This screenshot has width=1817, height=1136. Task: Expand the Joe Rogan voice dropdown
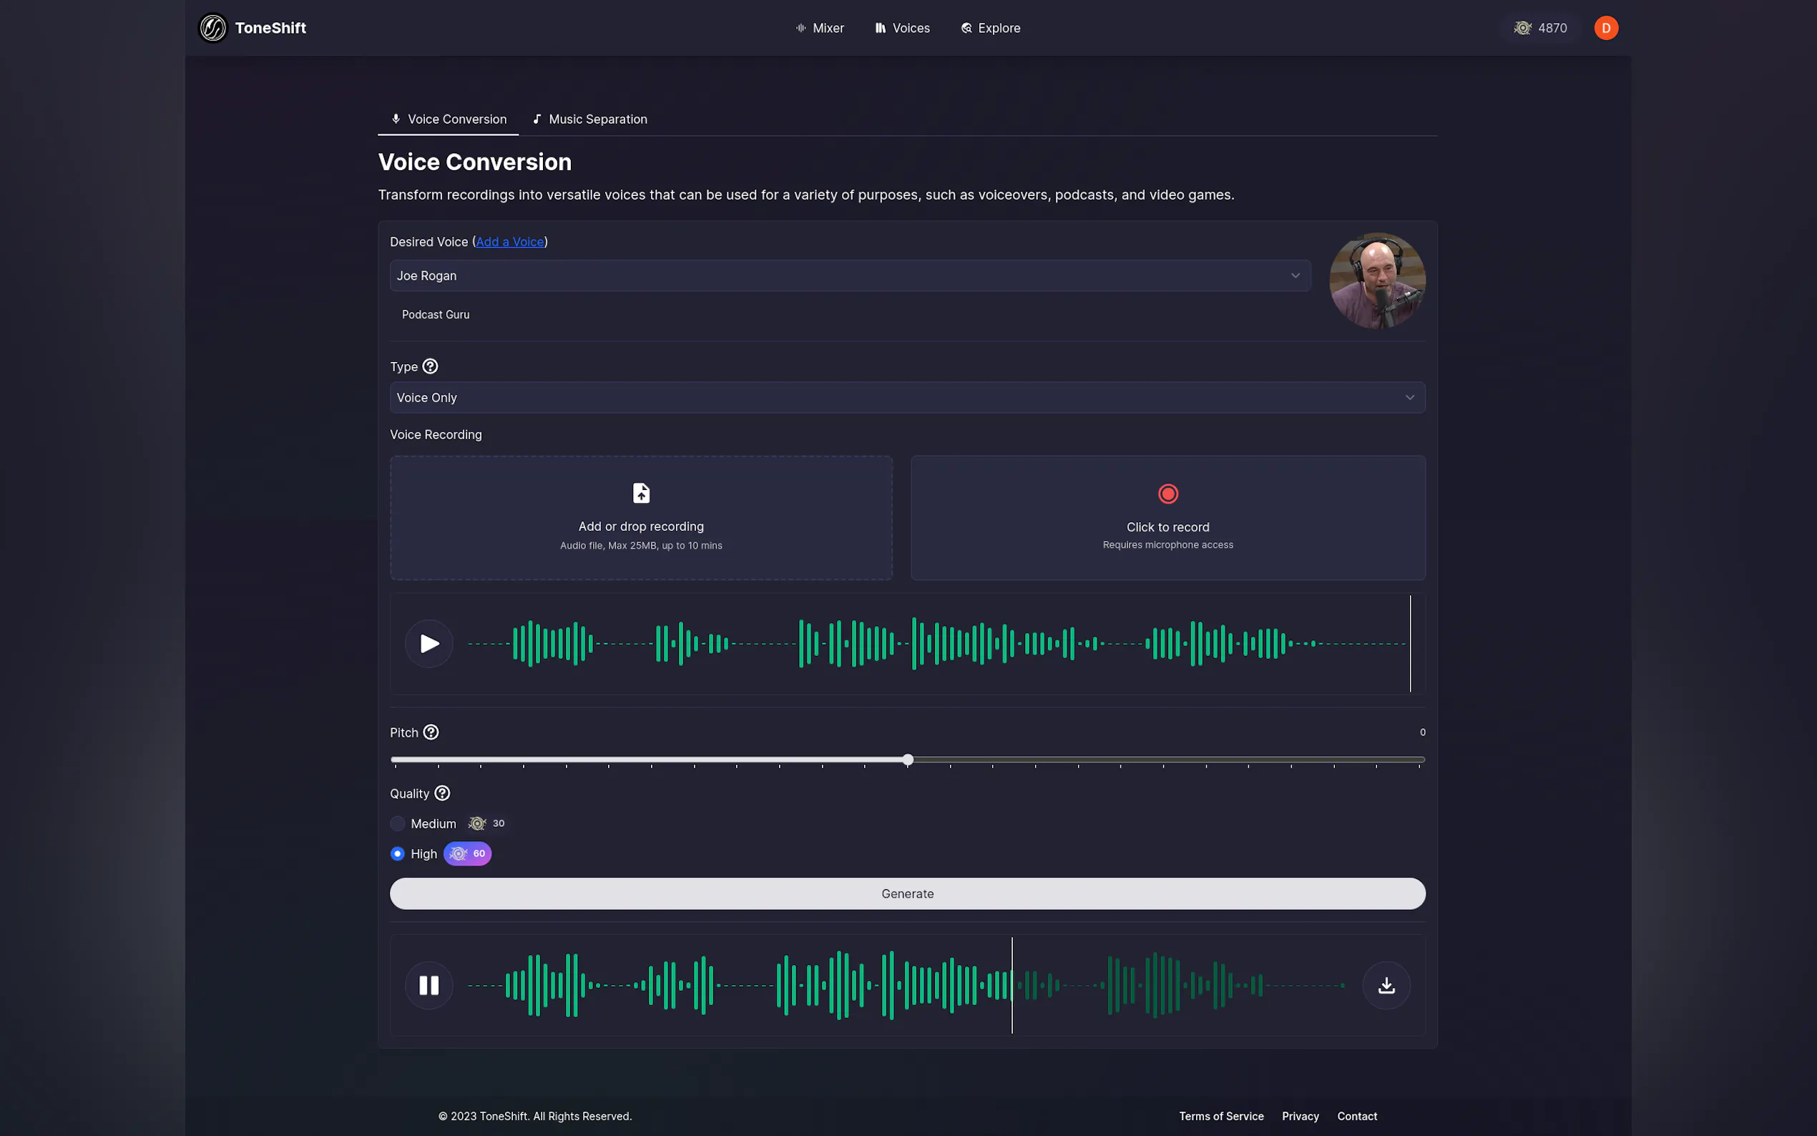(x=850, y=275)
